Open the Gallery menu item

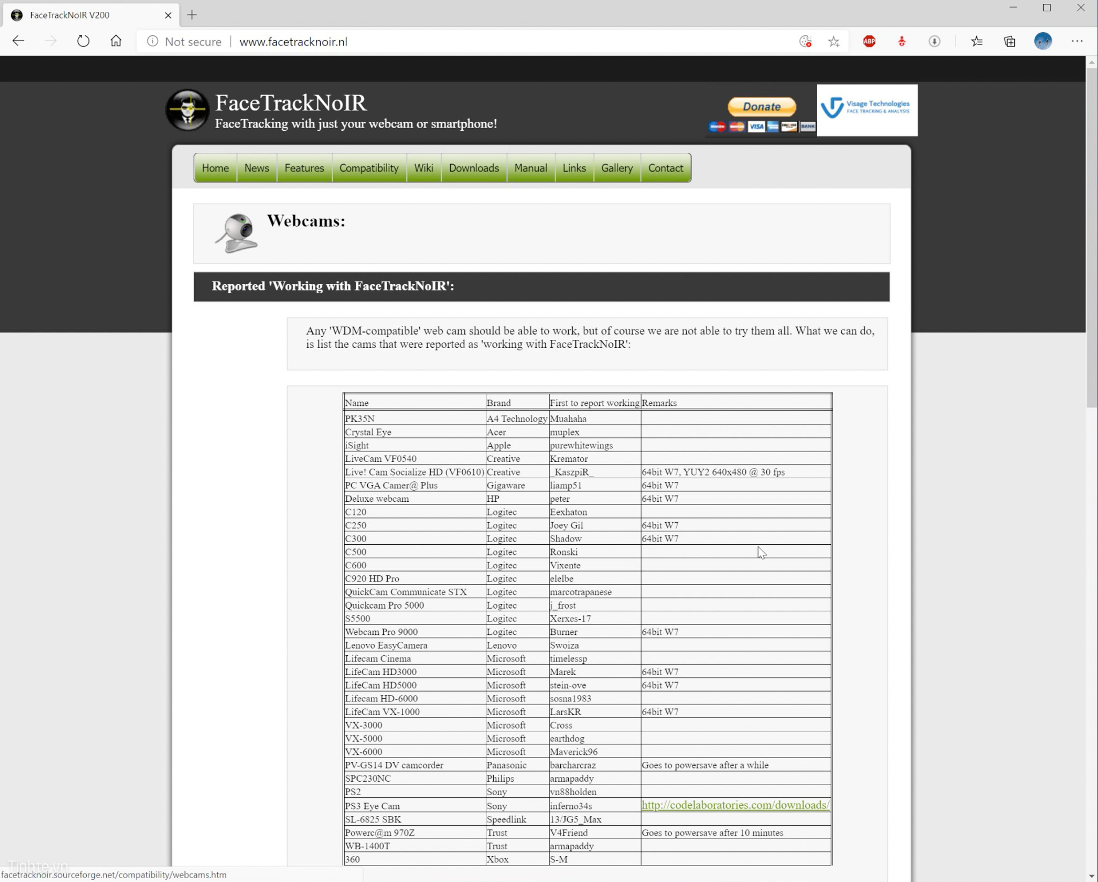(617, 168)
